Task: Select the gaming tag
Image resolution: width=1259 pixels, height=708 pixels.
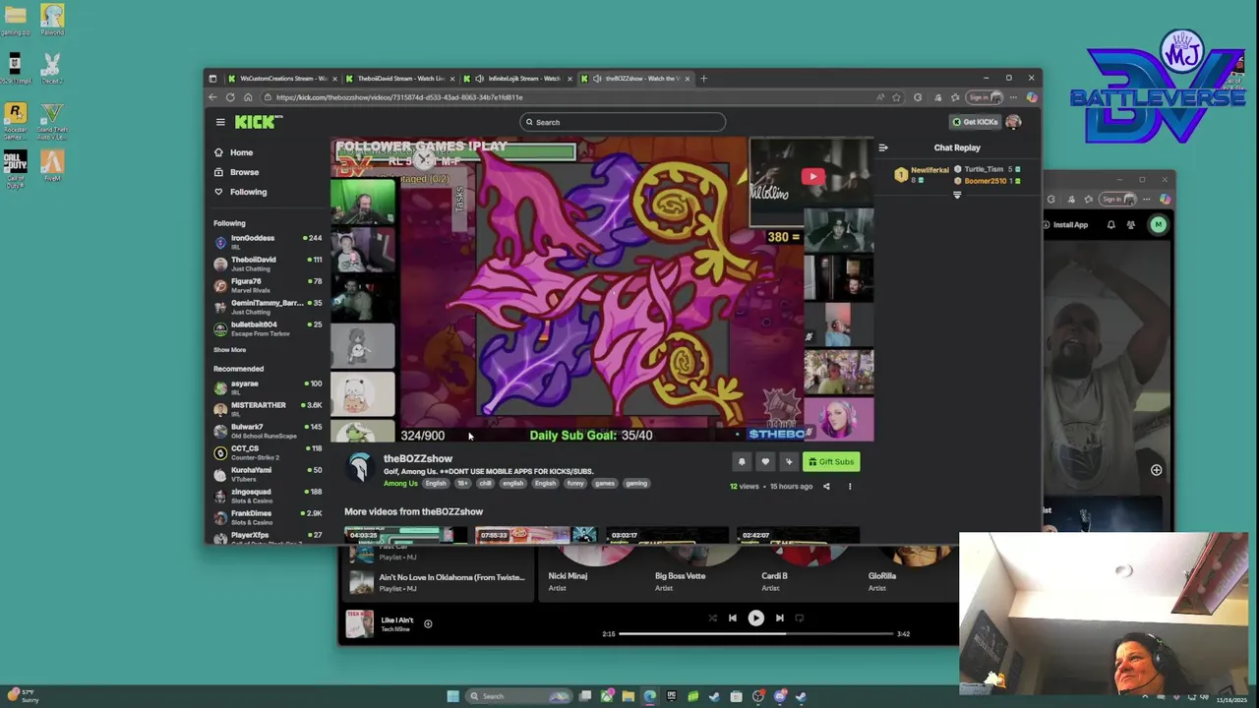Action: click(x=636, y=483)
